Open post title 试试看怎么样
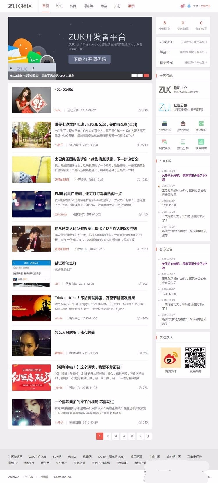Viewport: 218px width, 483px height. [x=66, y=263]
